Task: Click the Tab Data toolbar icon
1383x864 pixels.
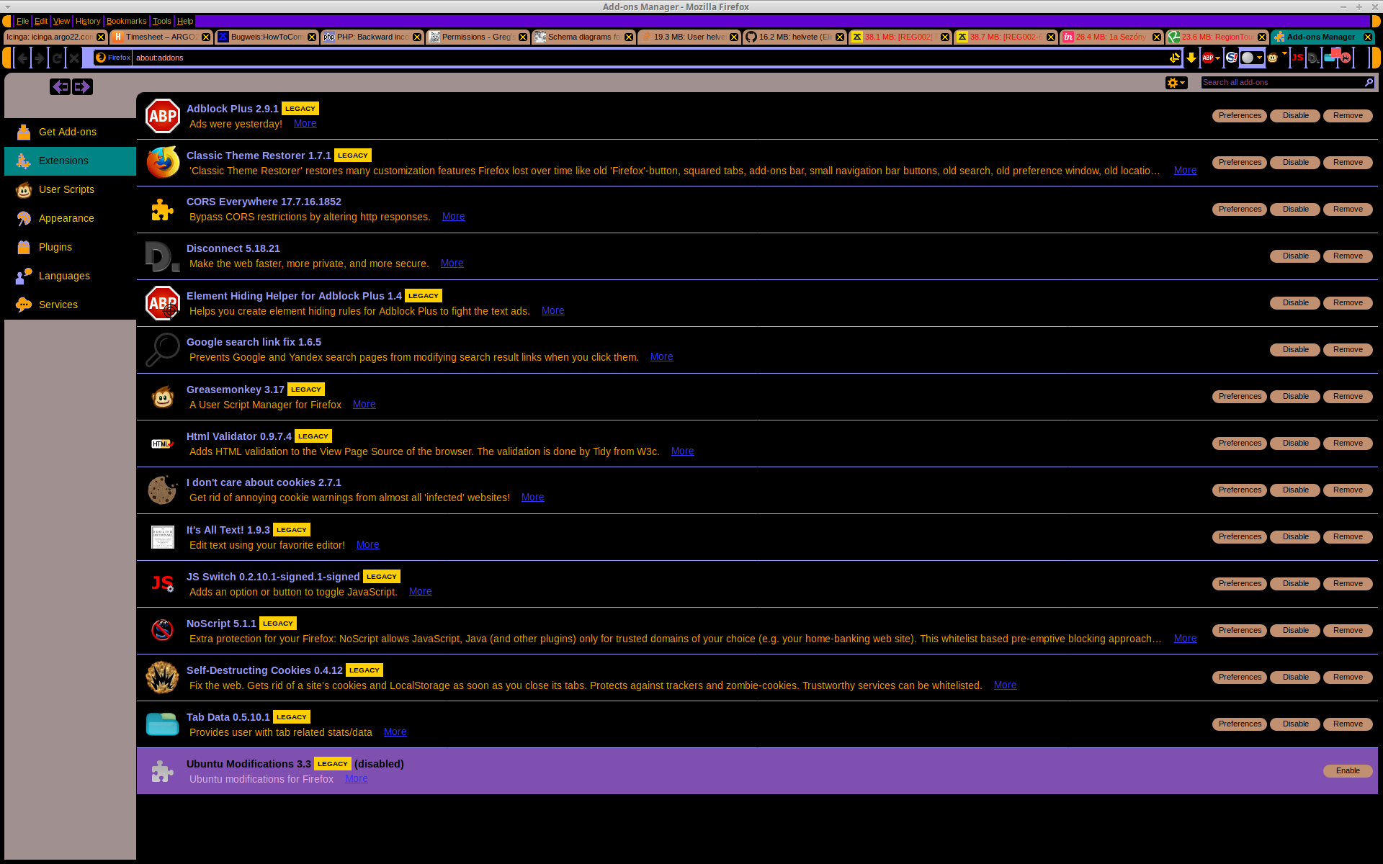Action: tap(1329, 58)
